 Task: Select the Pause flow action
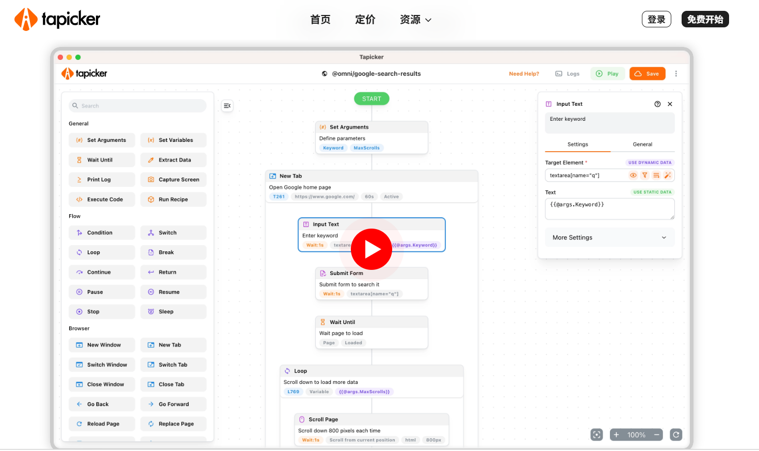point(102,292)
